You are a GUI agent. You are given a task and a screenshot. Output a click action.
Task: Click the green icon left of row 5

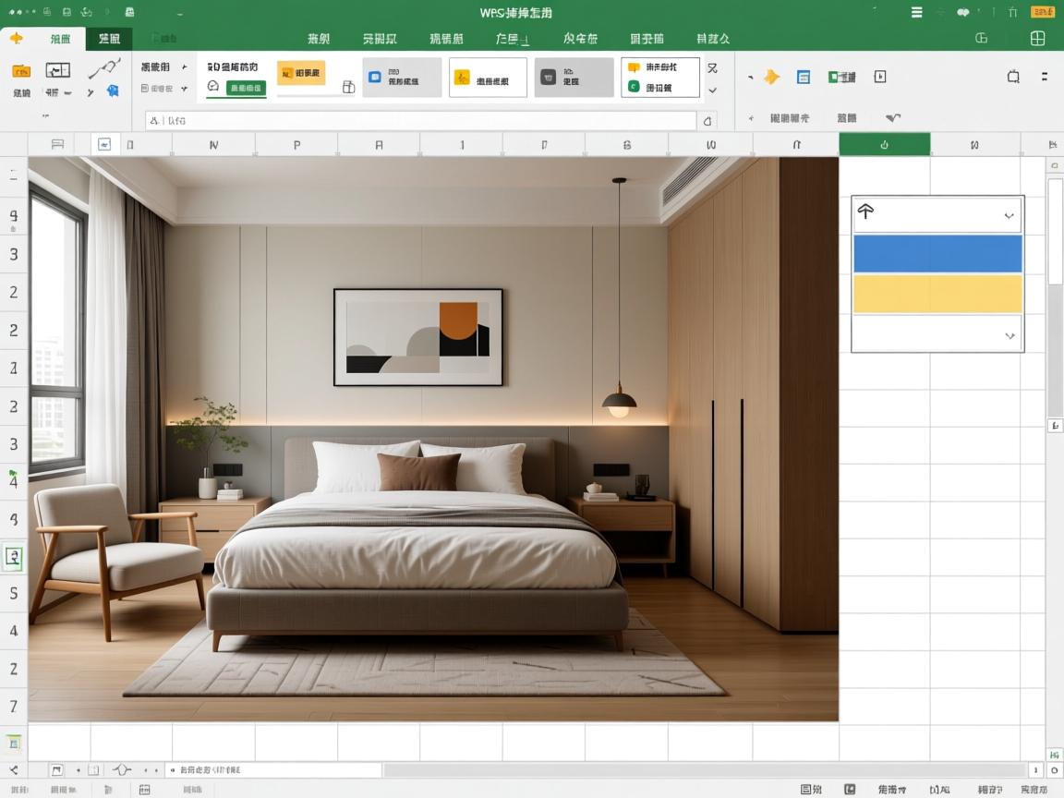(14, 556)
